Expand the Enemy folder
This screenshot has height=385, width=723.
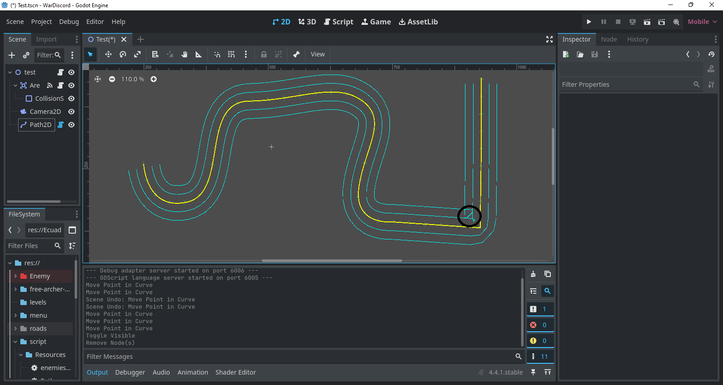[15, 276]
